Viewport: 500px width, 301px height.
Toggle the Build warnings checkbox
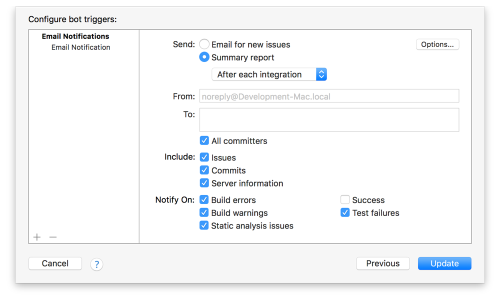click(x=204, y=213)
